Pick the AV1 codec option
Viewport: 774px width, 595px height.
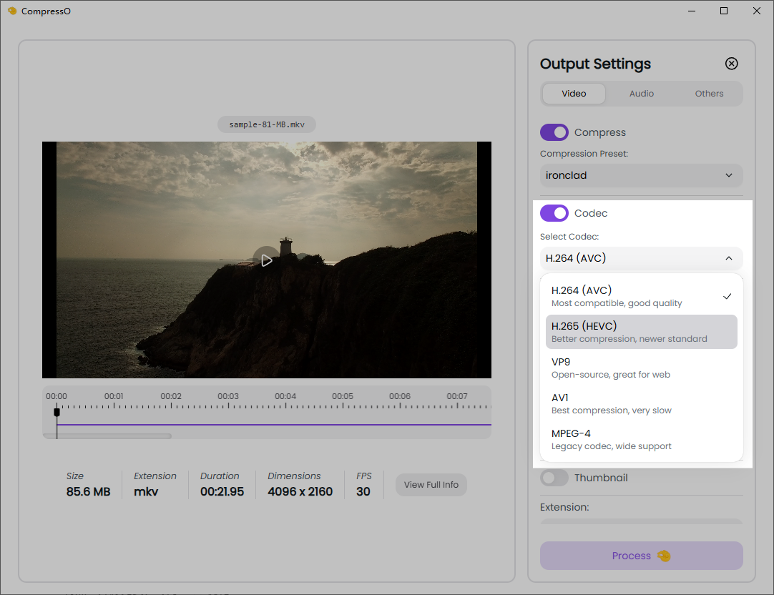pos(641,403)
